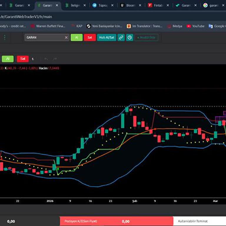Clear the GARAN symbol search field
This screenshot has height=226, width=226.
66,37
